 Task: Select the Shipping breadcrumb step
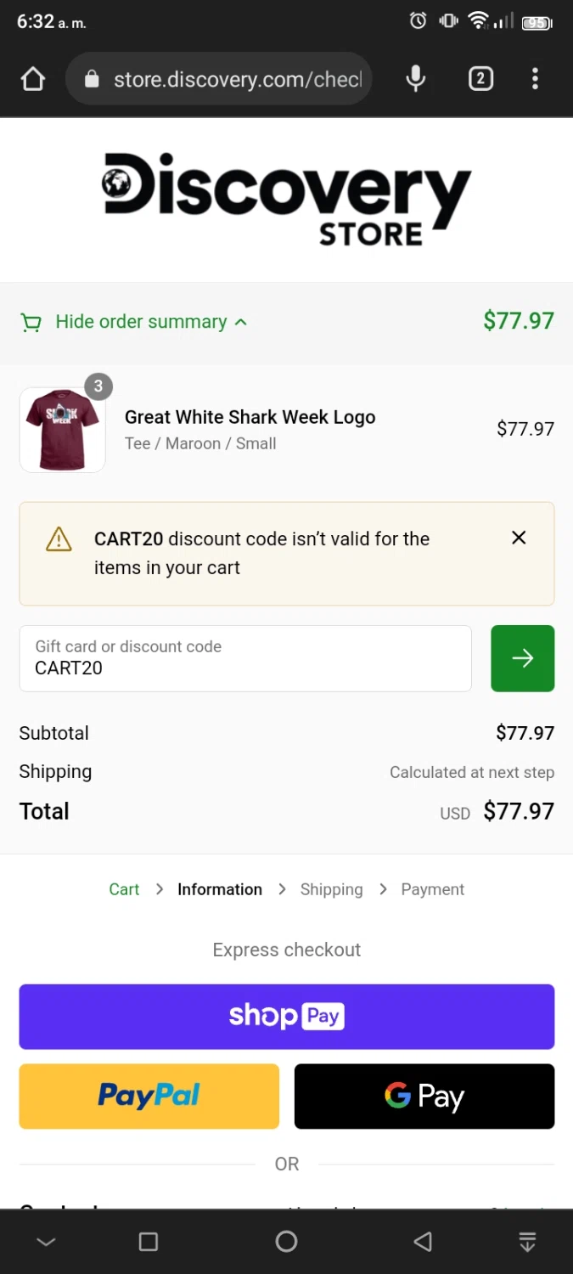point(331,889)
